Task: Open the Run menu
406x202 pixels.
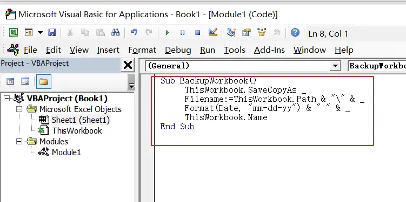Action: pyautogui.click(x=208, y=50)
